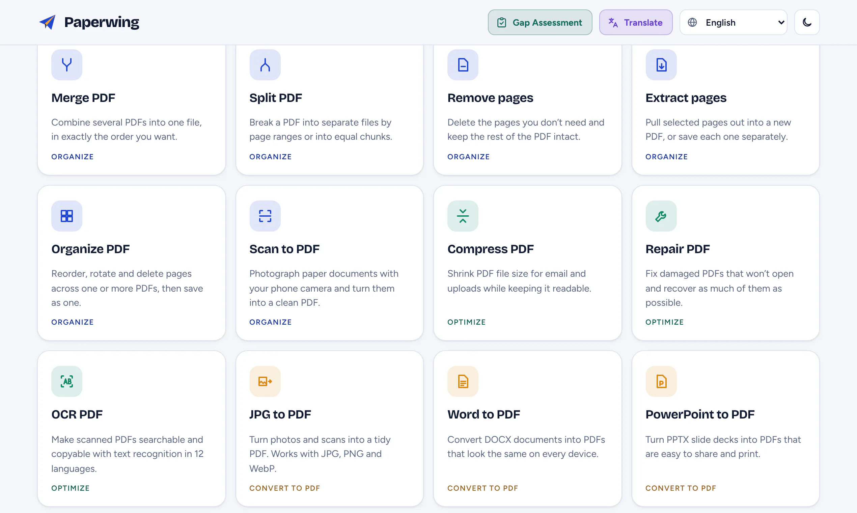Click the Translate button
Screen dimensions: 857x513
[x=635, y=23]
